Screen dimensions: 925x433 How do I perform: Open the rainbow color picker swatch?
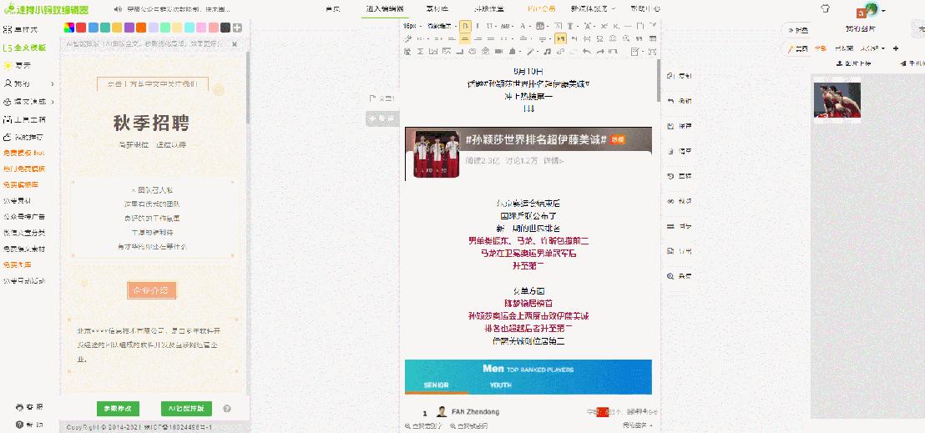tap(69, 28)
